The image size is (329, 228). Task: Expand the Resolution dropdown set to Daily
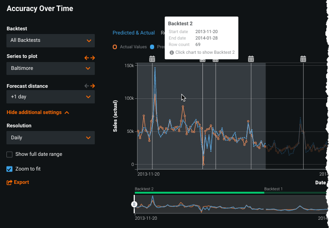51,137
